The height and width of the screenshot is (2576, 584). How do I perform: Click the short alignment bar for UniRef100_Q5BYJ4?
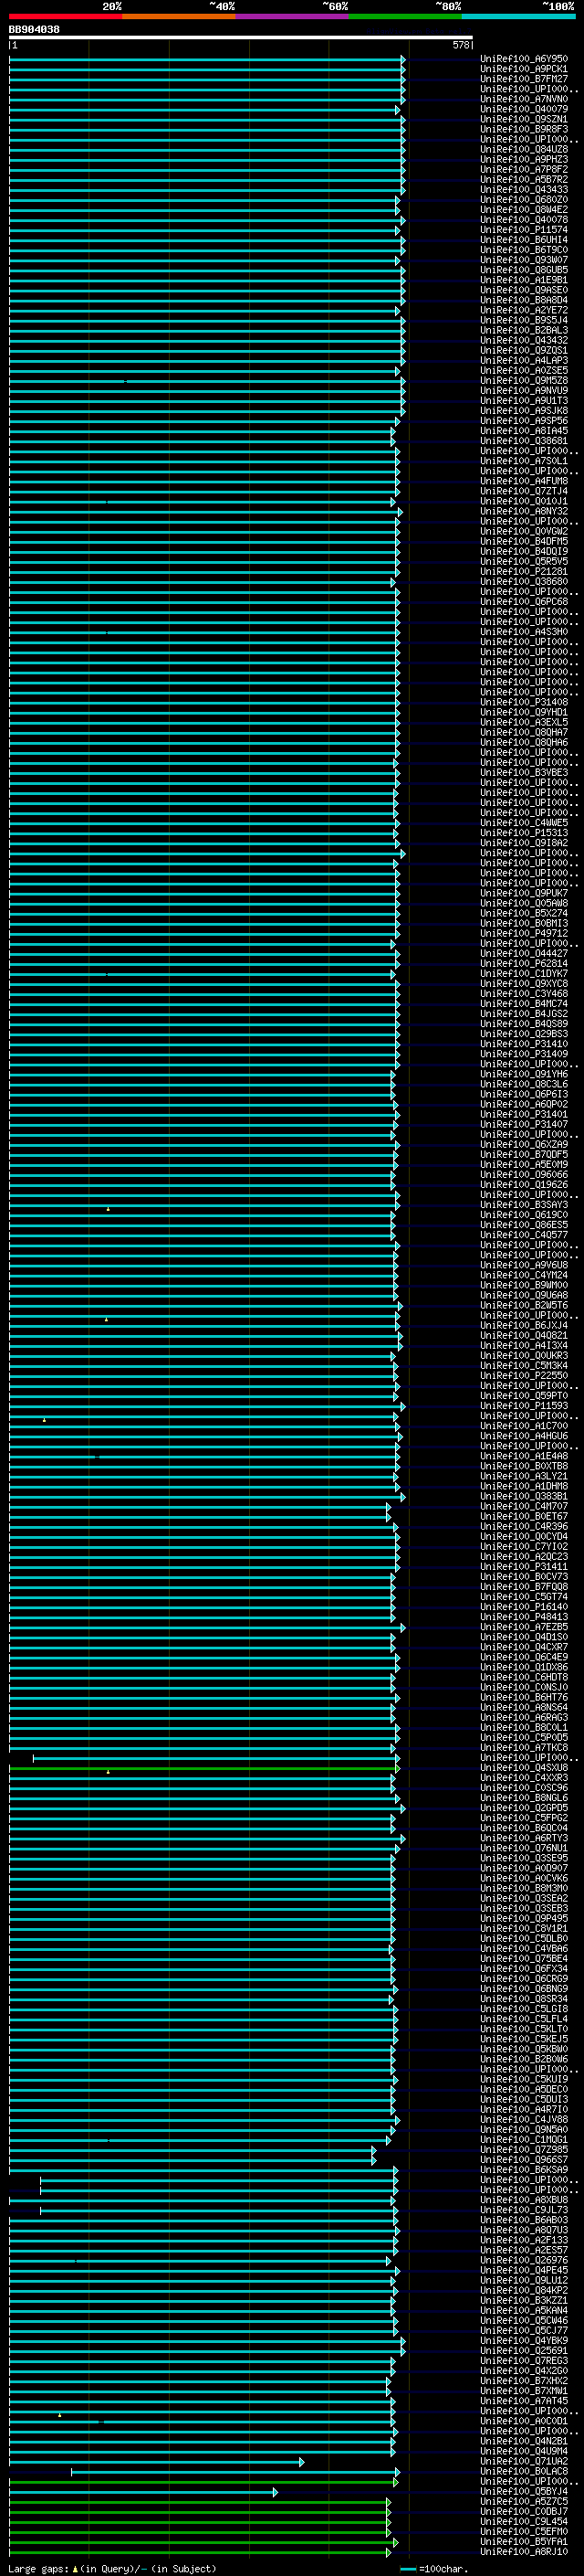tap(144, 2492)
